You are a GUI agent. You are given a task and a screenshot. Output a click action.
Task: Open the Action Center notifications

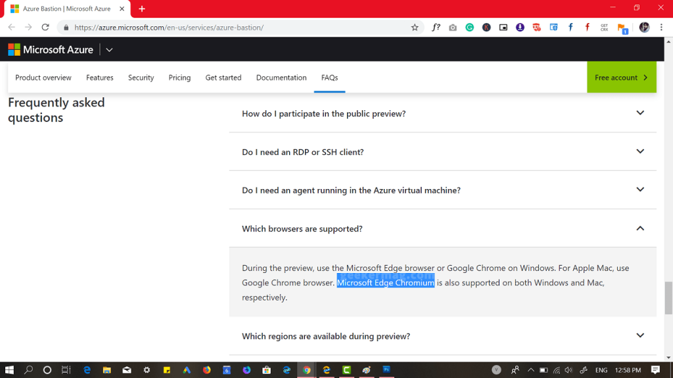point(655,370)
